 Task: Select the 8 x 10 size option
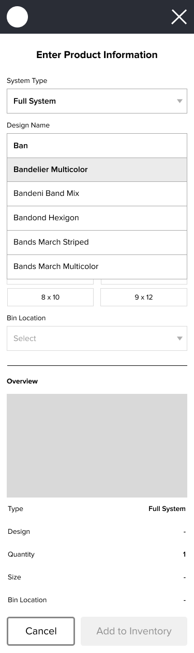pos(50,297)
